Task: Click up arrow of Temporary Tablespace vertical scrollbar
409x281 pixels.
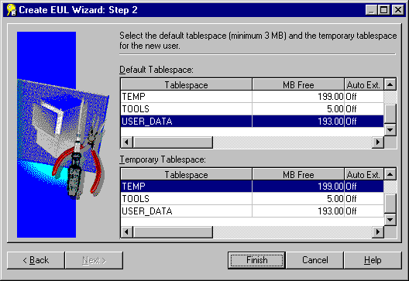Action: [x=390, y=174]
